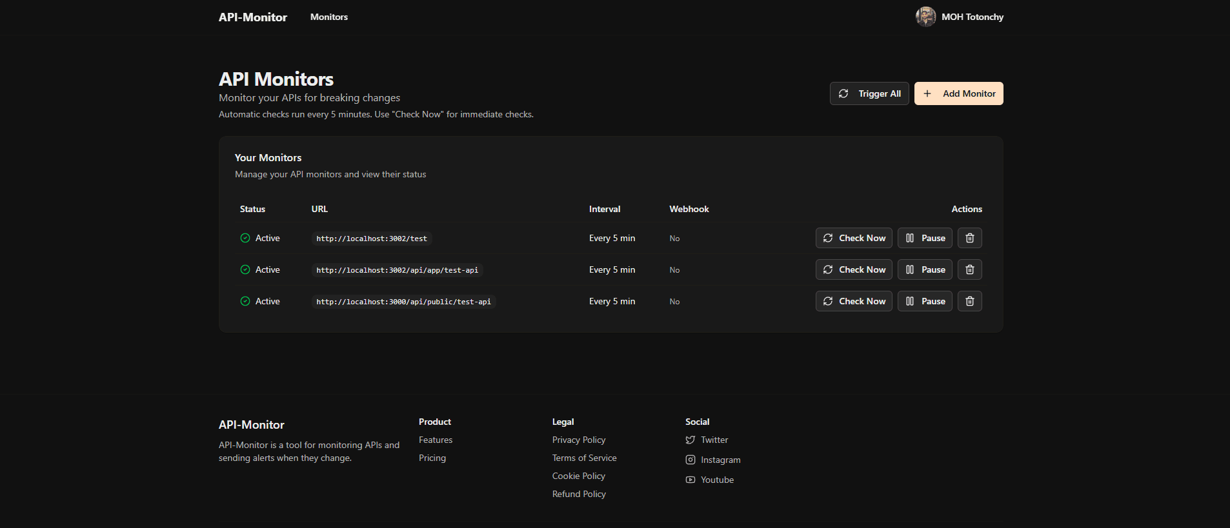The width and height of the screenshot is (1230, 528).
Task: Click the Status column header
Action: pos(252,209)
